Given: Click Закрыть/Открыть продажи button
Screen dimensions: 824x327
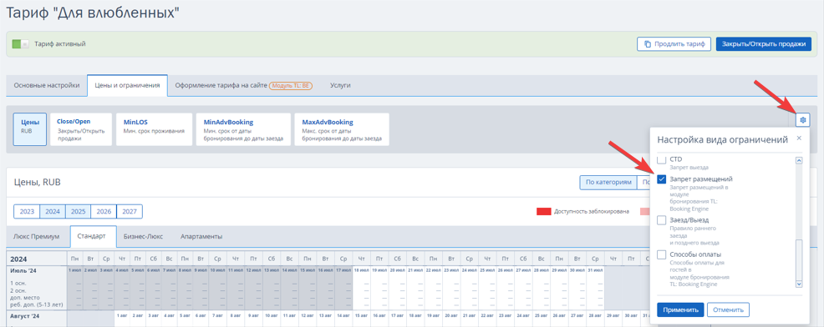Looking at the screenshot, I should 764,44.
